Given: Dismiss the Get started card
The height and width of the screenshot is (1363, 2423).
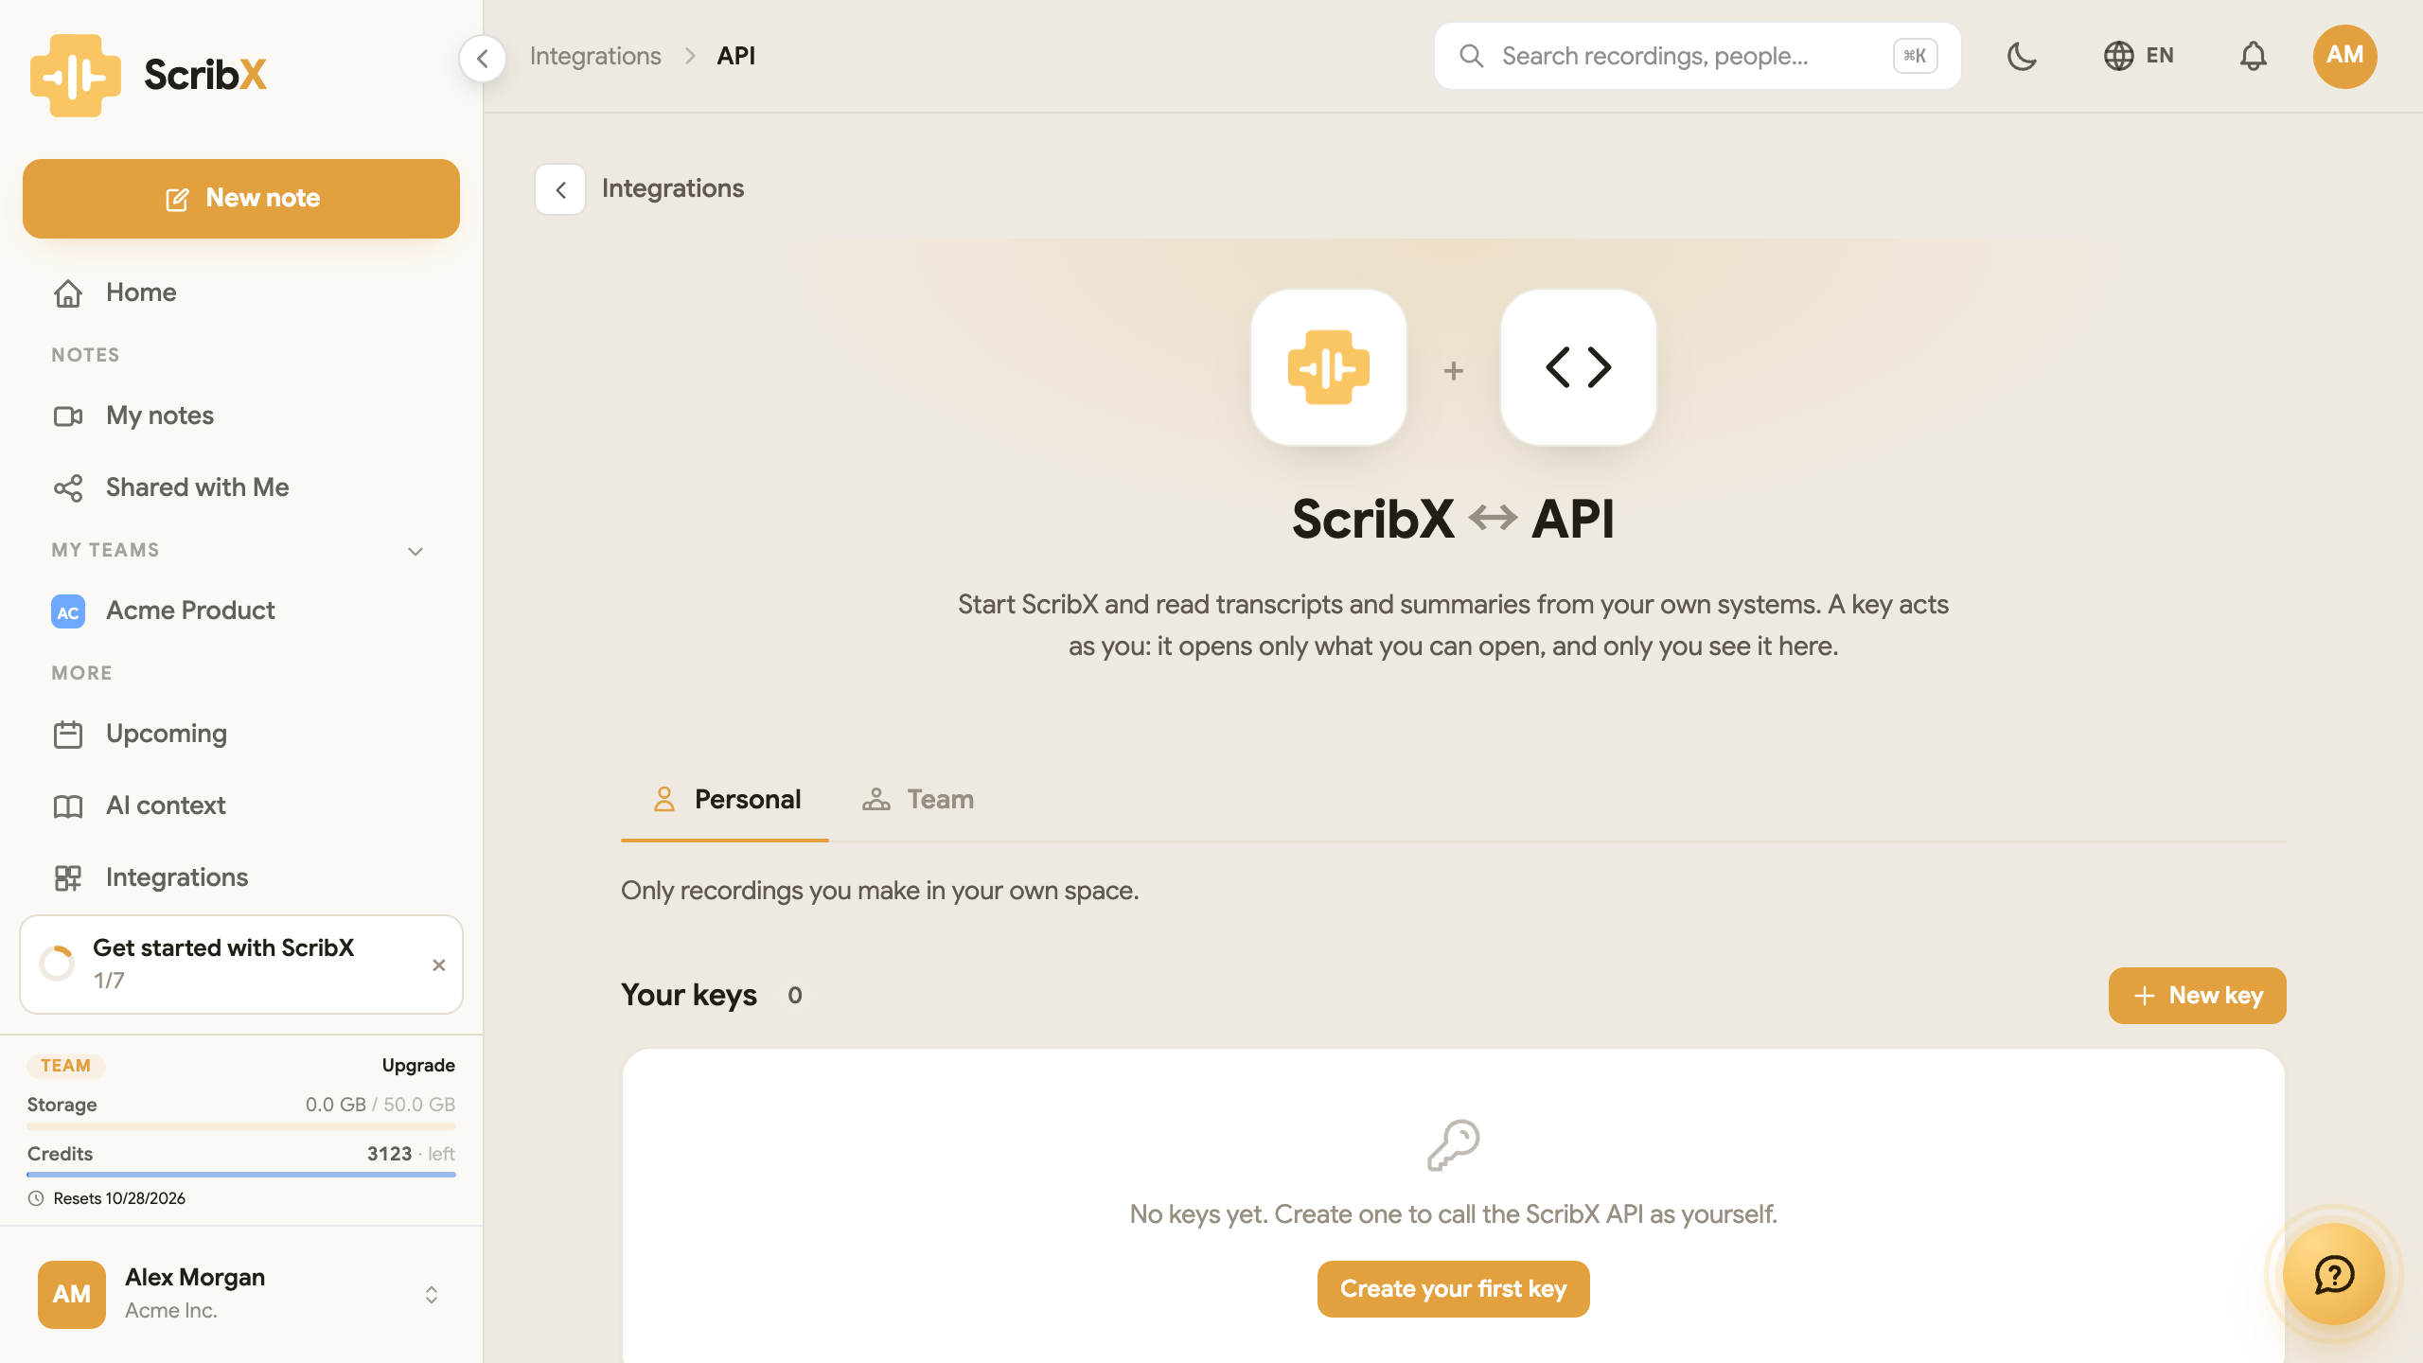Looking at the screenshot, I should (438, 965).
